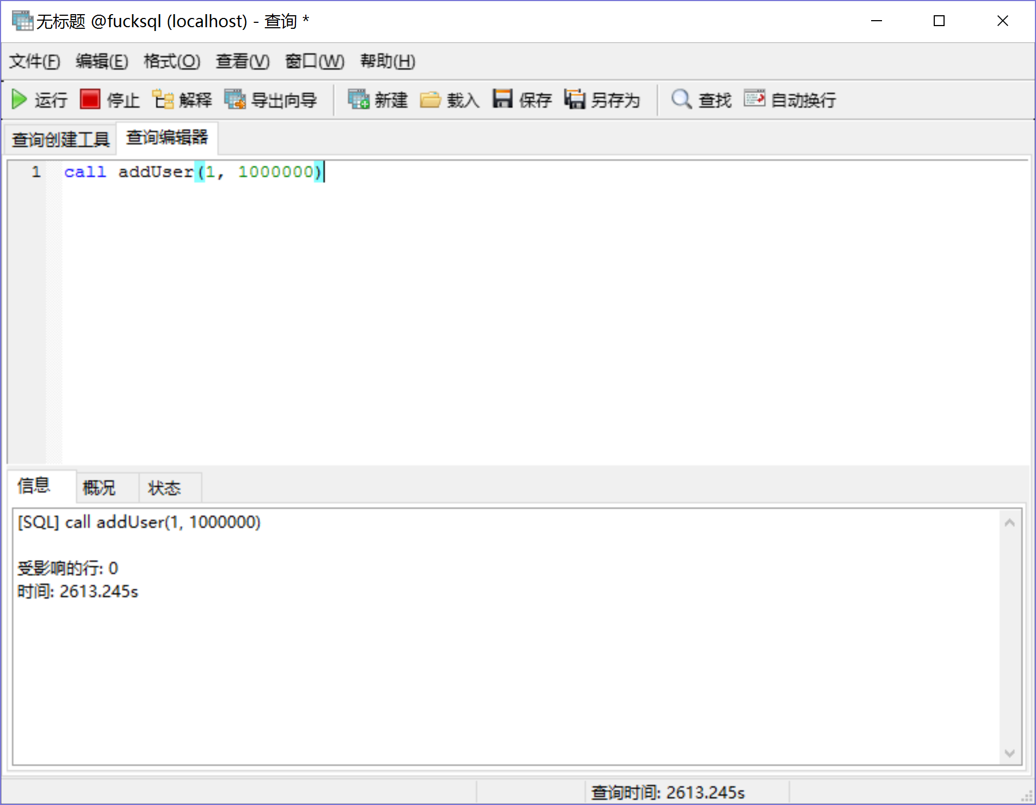Toggle word wrap 自动换行 icon
The image size is (1036, 805).
(x=754, y=100)
